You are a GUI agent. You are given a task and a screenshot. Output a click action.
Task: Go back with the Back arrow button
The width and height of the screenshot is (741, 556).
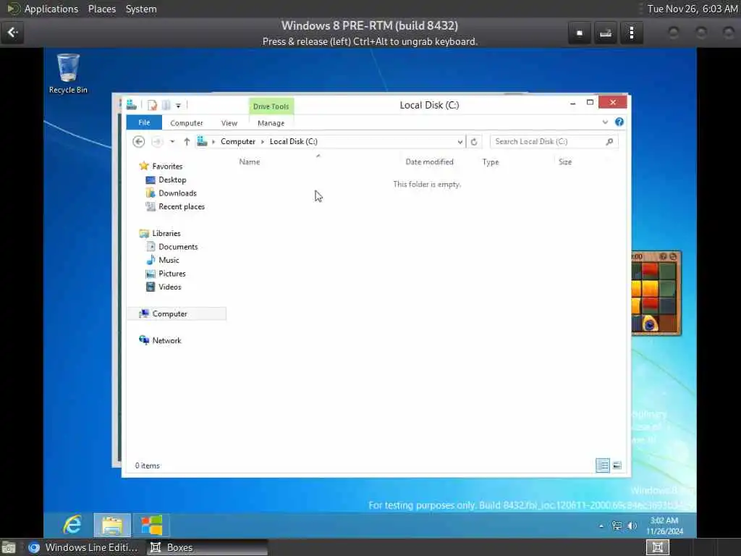pos(138,141)
